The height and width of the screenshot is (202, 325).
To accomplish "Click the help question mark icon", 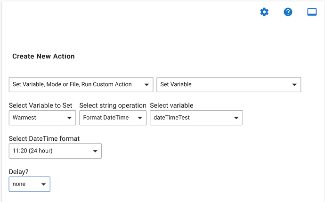I will pos(288,12).
